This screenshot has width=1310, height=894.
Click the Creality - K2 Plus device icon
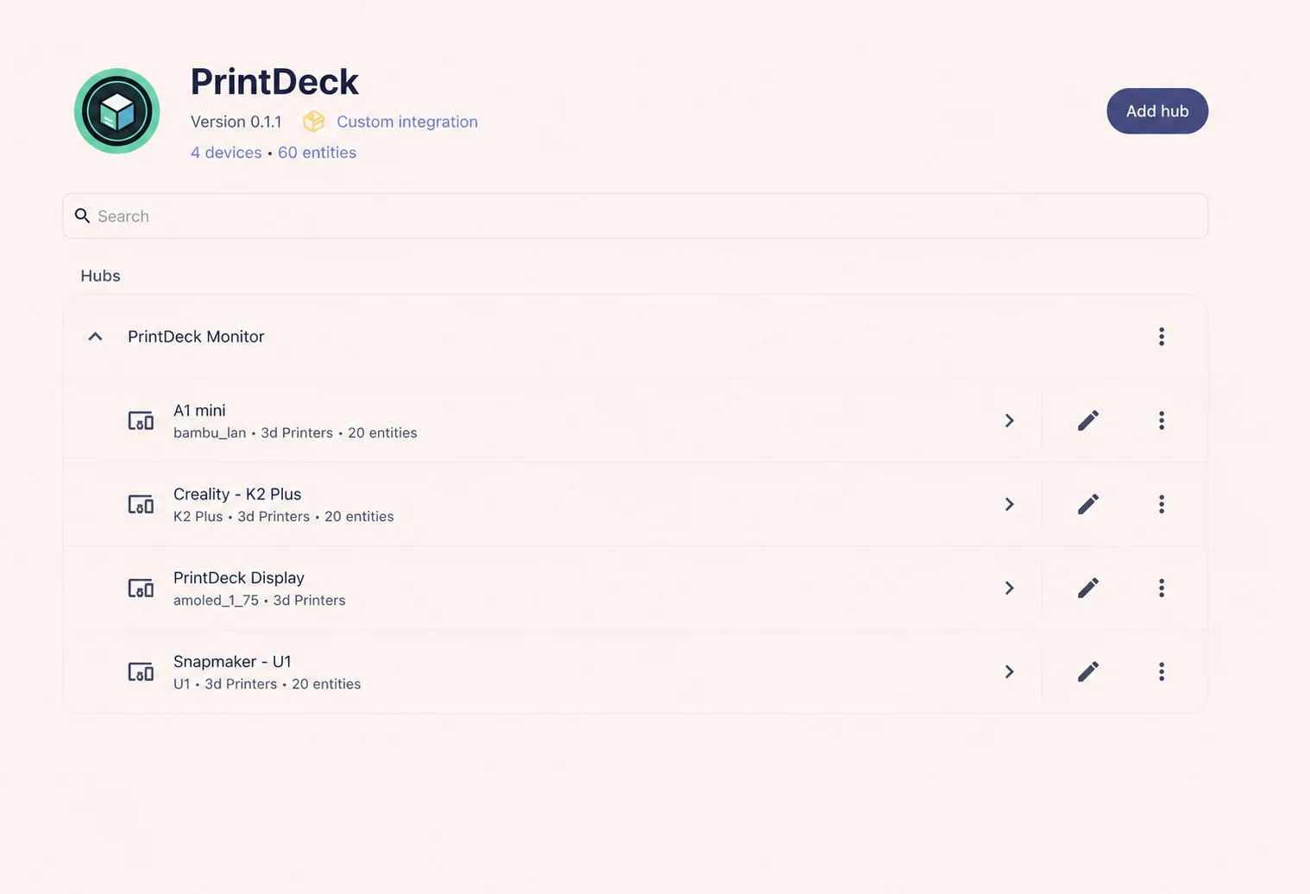[x=141, y=505]
